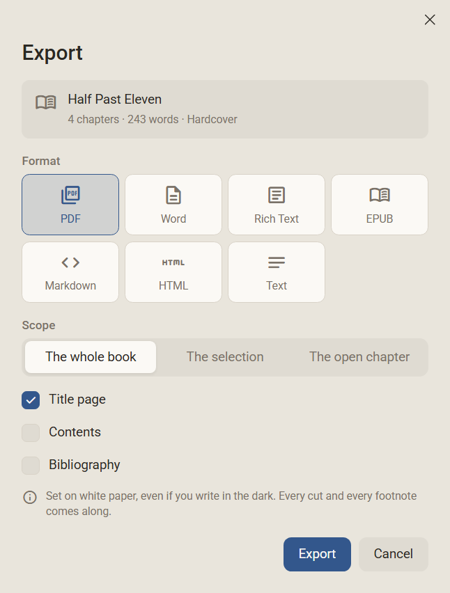Click the Scope section heading
The width and height of the screenshot is (450, 593).
tap(38, 325)
